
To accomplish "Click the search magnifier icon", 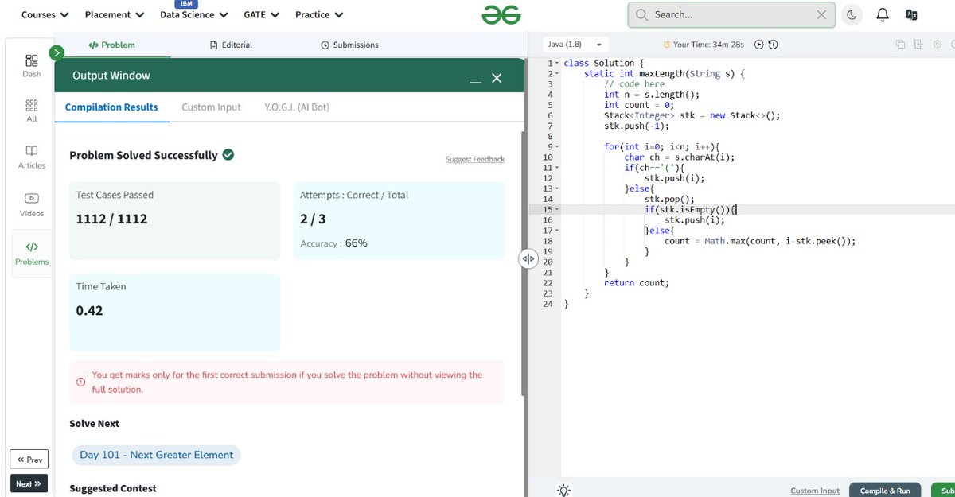I will coord(641,14).
